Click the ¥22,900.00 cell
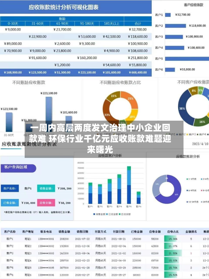The width and height of the screenshot is (209, 279). pos(38,36)
